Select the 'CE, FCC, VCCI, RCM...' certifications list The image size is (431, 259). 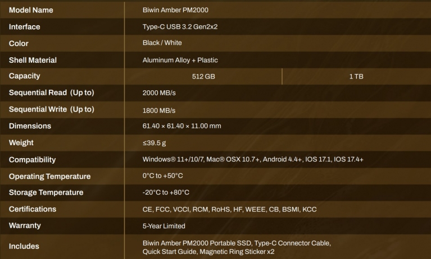(x=229, y=210)
